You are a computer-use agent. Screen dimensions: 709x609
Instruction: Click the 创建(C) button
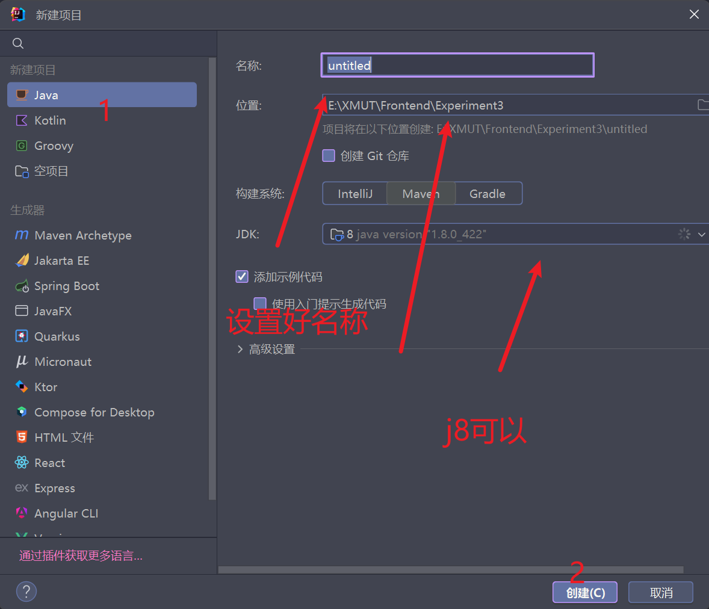585,592
